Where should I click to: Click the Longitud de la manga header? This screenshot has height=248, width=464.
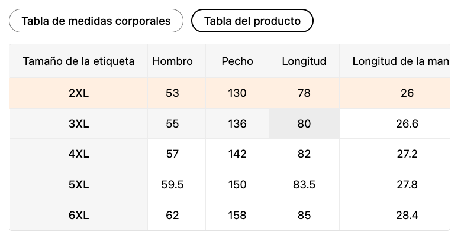400,61
